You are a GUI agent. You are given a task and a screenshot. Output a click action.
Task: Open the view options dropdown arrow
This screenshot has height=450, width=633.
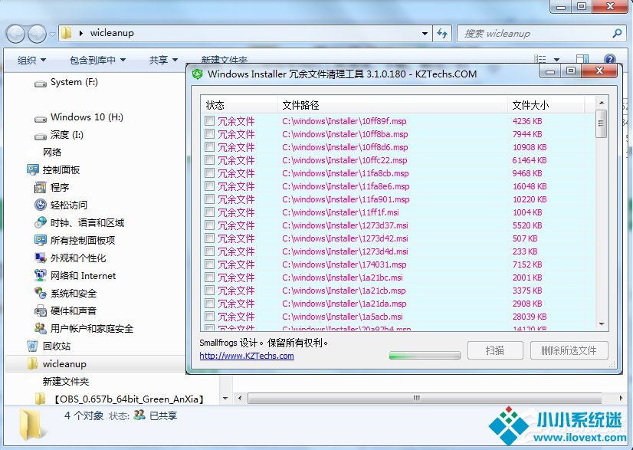556,59
